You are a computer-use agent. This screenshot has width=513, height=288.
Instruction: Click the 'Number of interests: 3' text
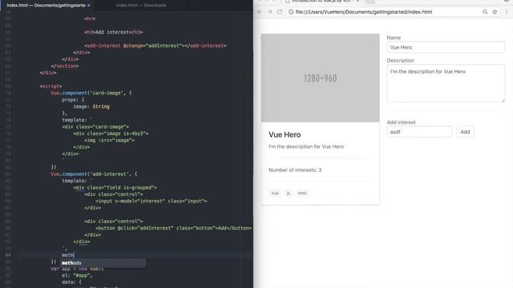pos(295,170)
